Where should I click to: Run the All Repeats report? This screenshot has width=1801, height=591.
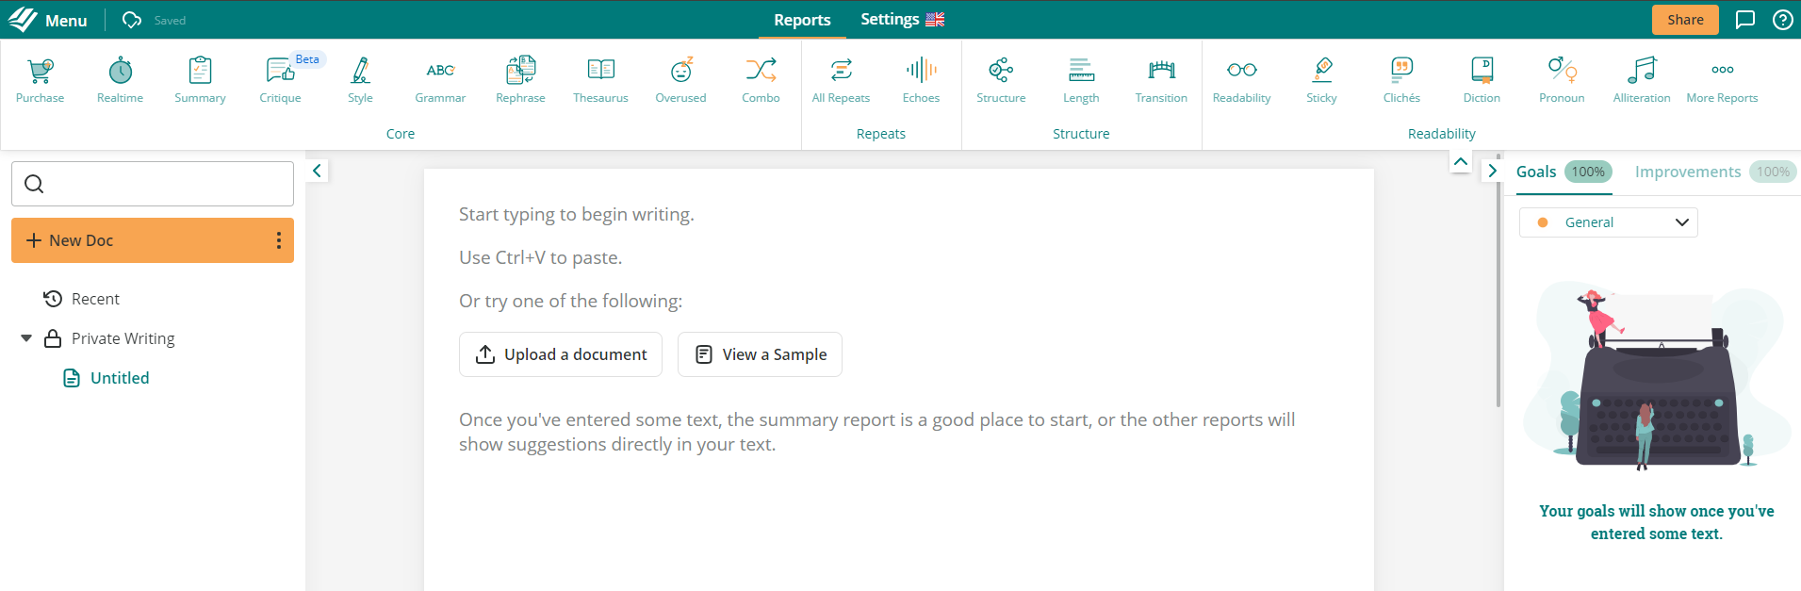click(842, 80)
